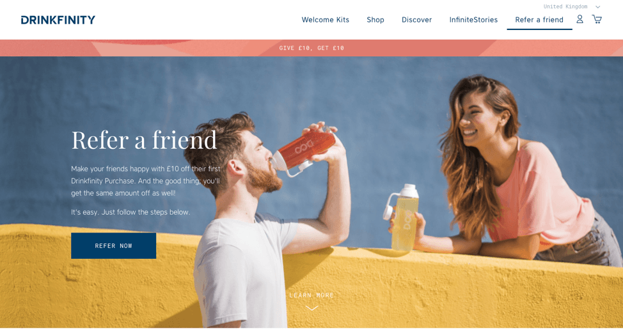
Task: Select InfiniteStories in the navigation
Action: click(x=473, y=20)
